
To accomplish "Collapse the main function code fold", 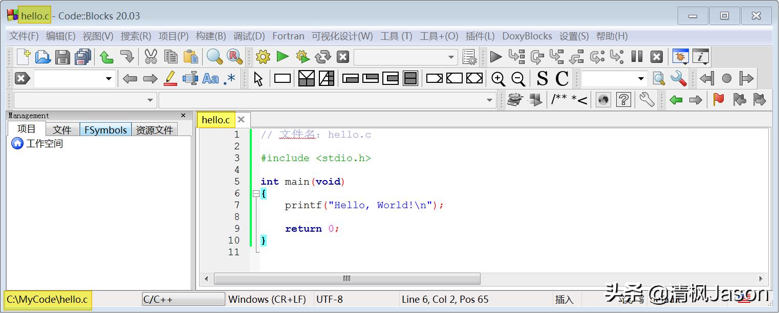I will (x=255, y=193).
